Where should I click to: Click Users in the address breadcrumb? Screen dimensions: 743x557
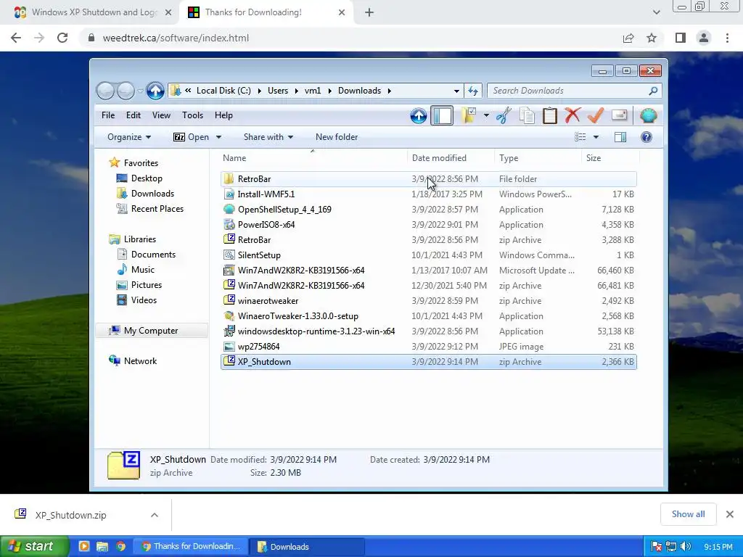pyautogui.click(x=278, y=91)
